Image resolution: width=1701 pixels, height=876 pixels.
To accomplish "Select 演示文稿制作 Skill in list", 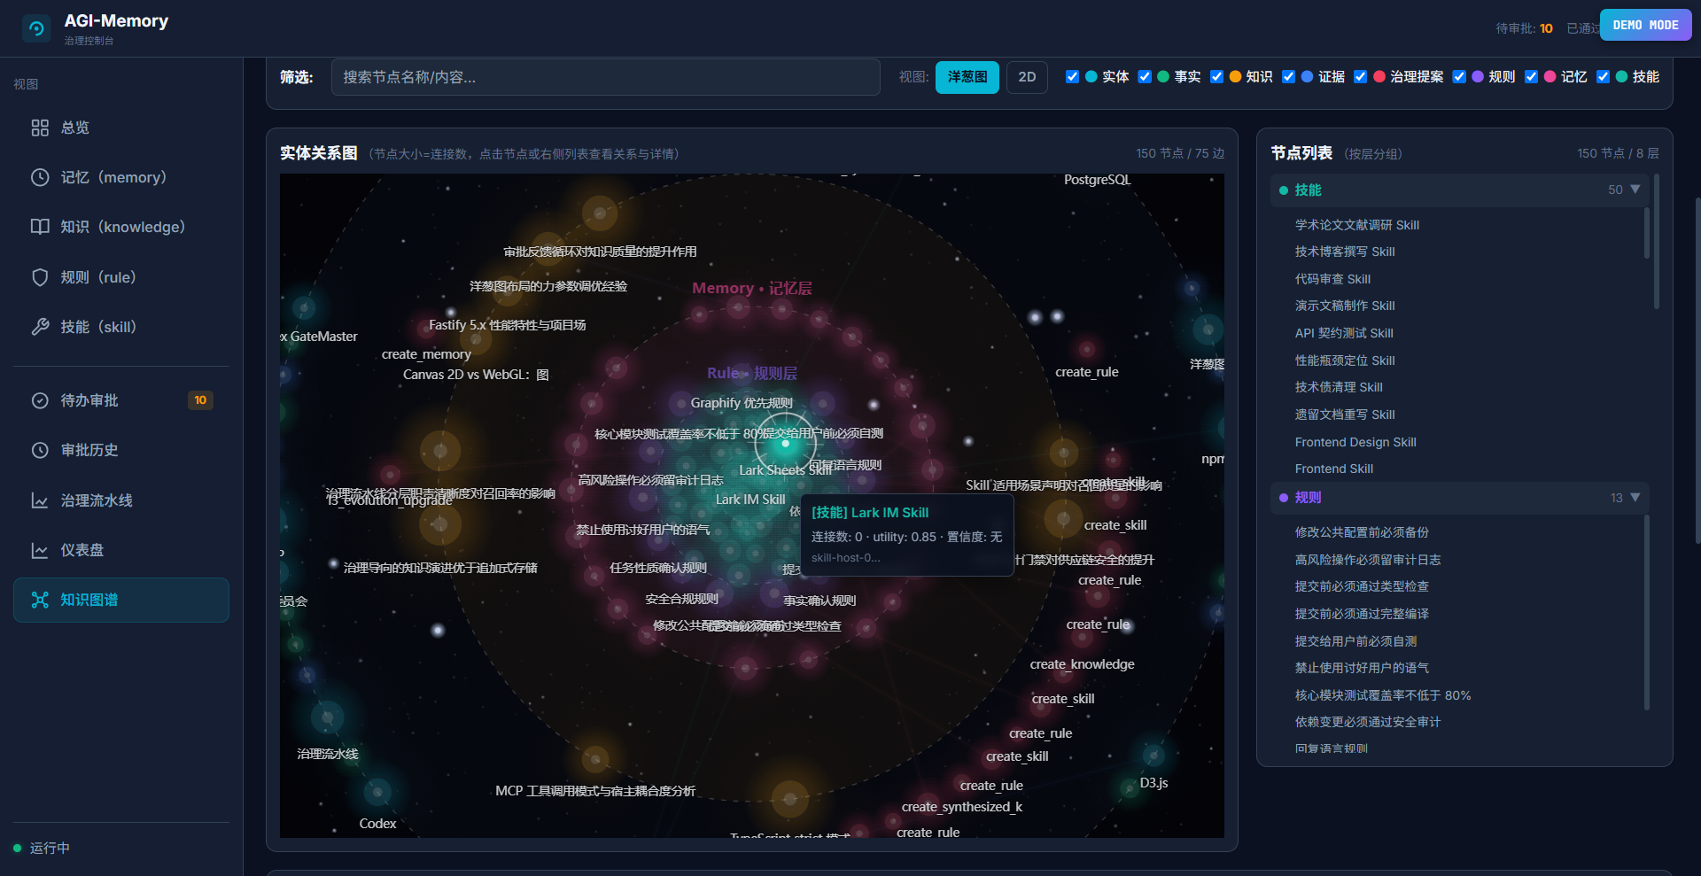I will point(1345,306).
